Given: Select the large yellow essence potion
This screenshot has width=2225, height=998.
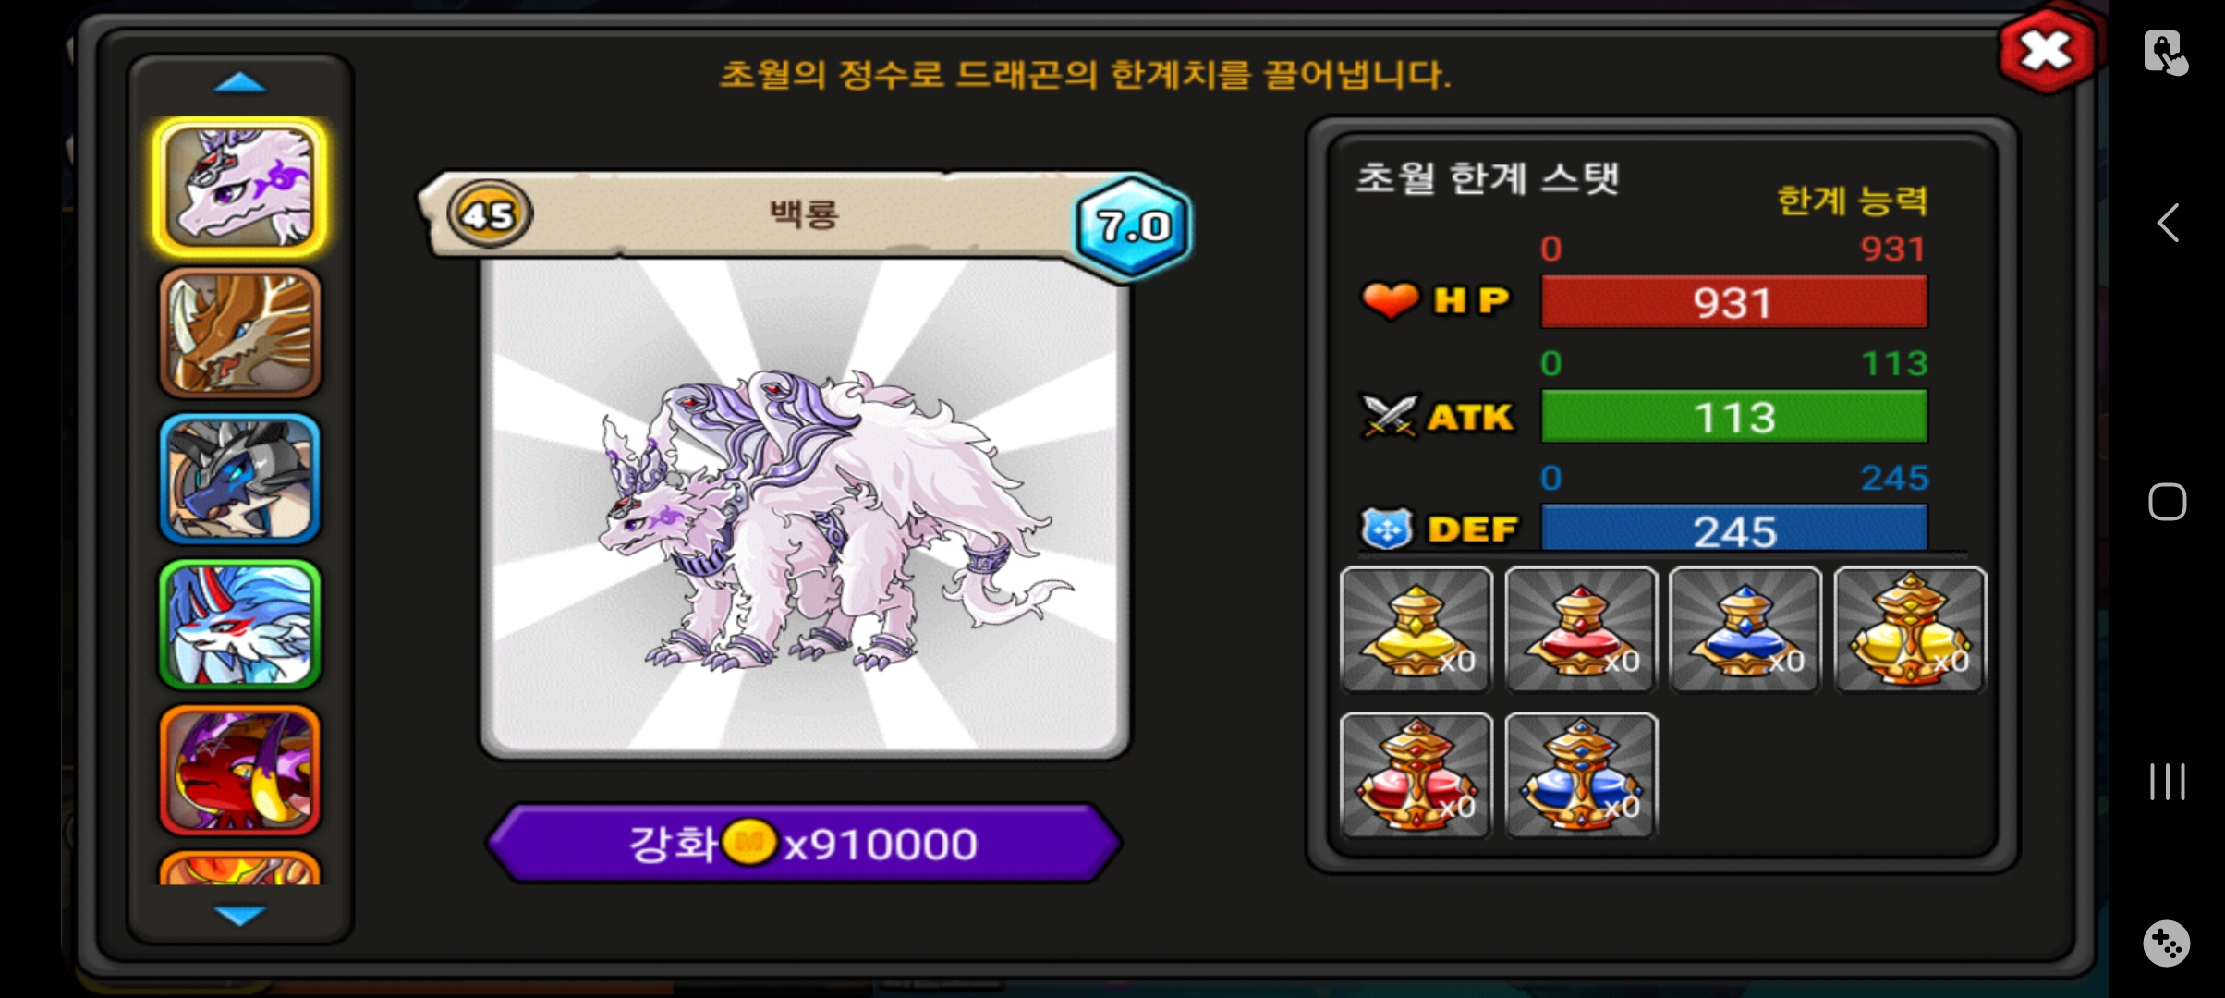Looking at the screenshot, I should tap(1910, 629).
